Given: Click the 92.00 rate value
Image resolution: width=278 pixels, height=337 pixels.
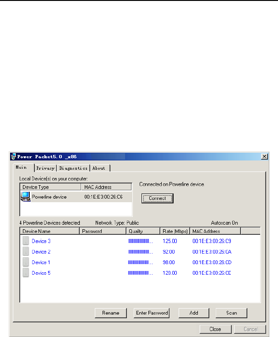Looking at the screenshot, I should [x=169, y=252].
